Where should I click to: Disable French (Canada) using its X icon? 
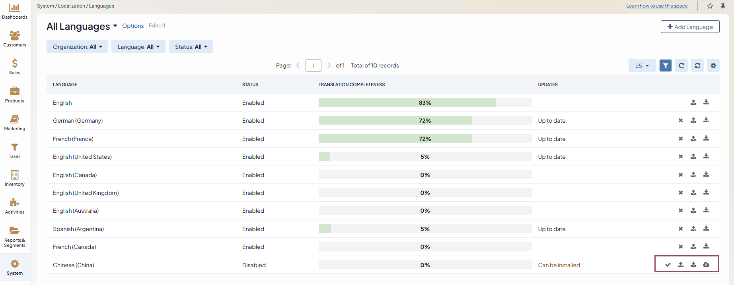[681, 246]
